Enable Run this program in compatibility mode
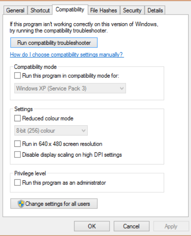Image resolution: width=191 pixels, height=236 pixels. point(17,75)
